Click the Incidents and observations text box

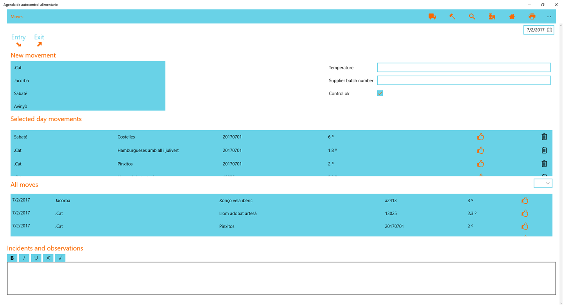point(281,278)
